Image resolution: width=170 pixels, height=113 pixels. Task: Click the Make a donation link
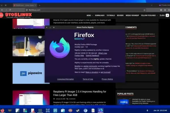tap(92, 72)
